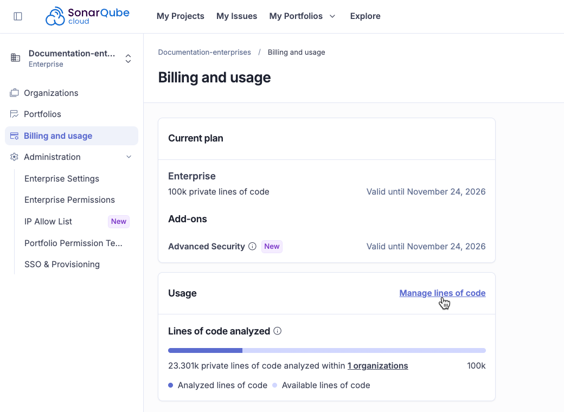Click the lines of code usage progress bar
Image resolution: width=564 pixels, height=412 pixels.
[x=326, y=351]
